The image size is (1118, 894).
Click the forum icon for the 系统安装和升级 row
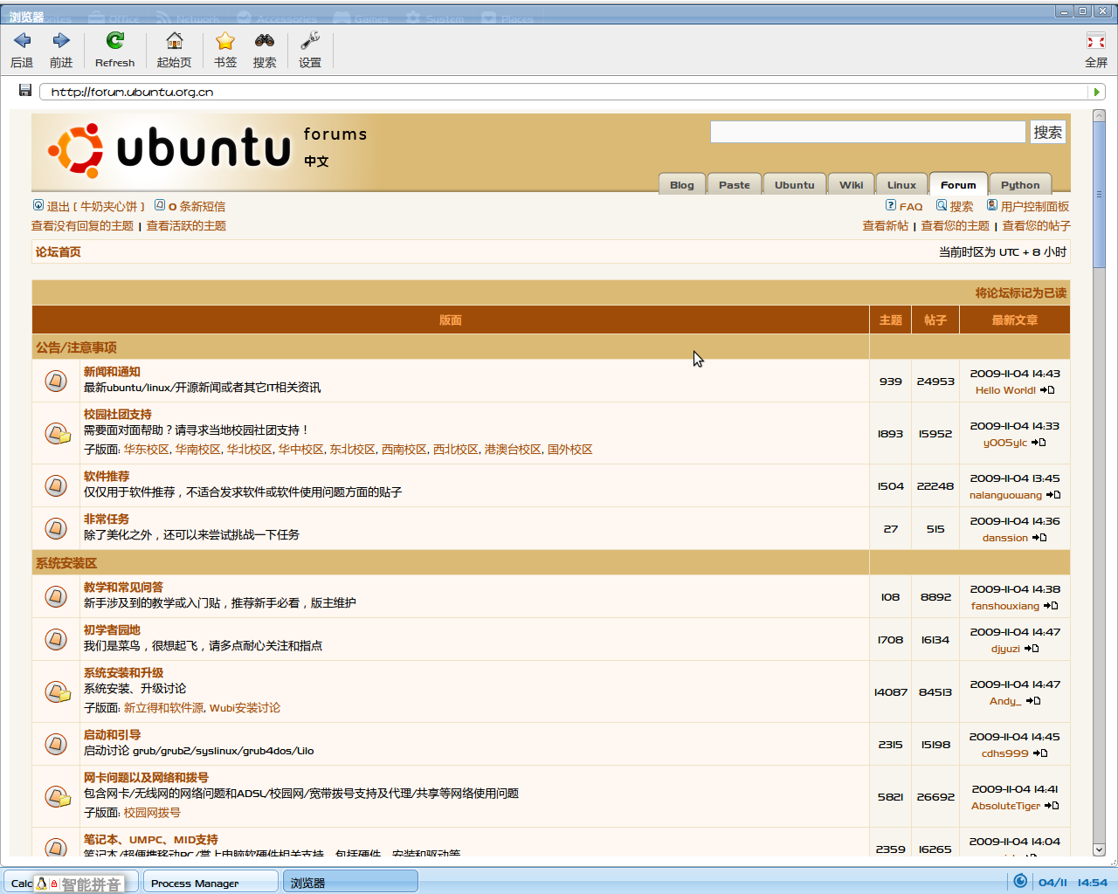coord(57,691)
